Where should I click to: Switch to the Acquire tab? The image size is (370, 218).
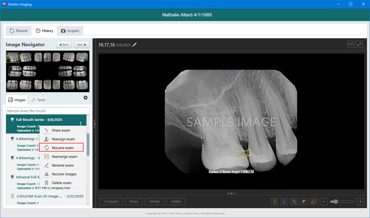pos(70,31)
